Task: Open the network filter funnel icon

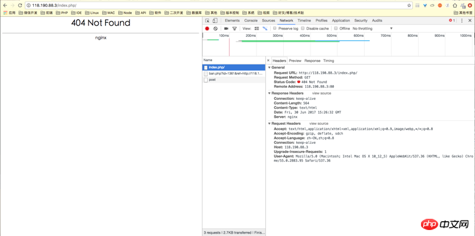Action: coord(234,29)
